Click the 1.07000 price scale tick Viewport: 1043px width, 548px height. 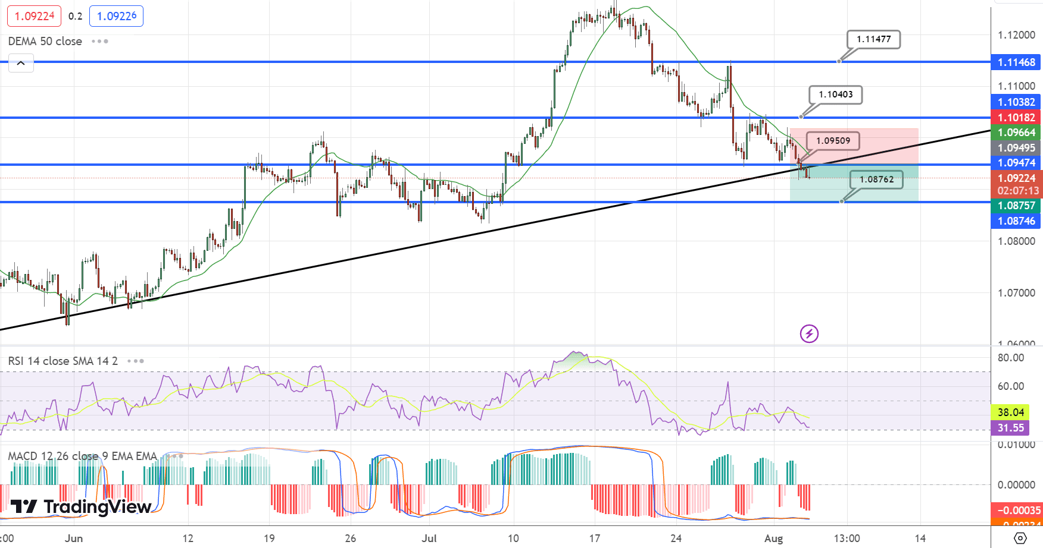click(x=1016, y=293)
